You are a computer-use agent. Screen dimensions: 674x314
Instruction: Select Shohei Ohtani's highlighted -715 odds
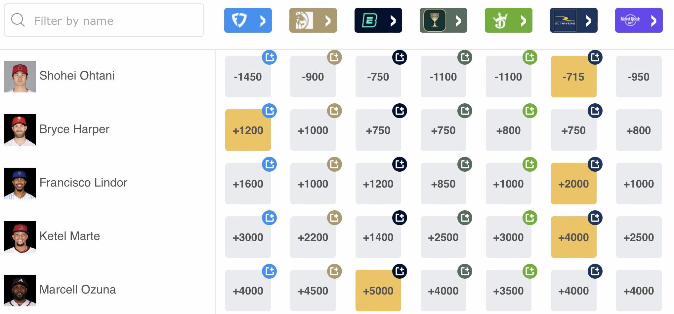coord(573,77)
